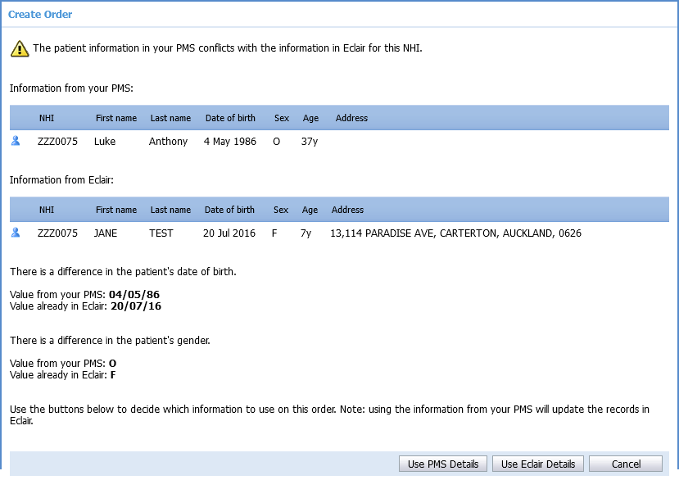Click the Use Eclair Details button
This screenshot has width=679, height=480.
[537, 463]
